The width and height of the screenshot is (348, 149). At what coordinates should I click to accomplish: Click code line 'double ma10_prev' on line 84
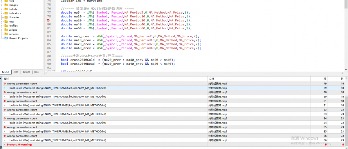[x=131, y=40]
